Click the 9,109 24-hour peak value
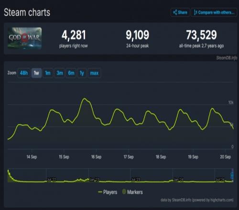 pos(138,35)
